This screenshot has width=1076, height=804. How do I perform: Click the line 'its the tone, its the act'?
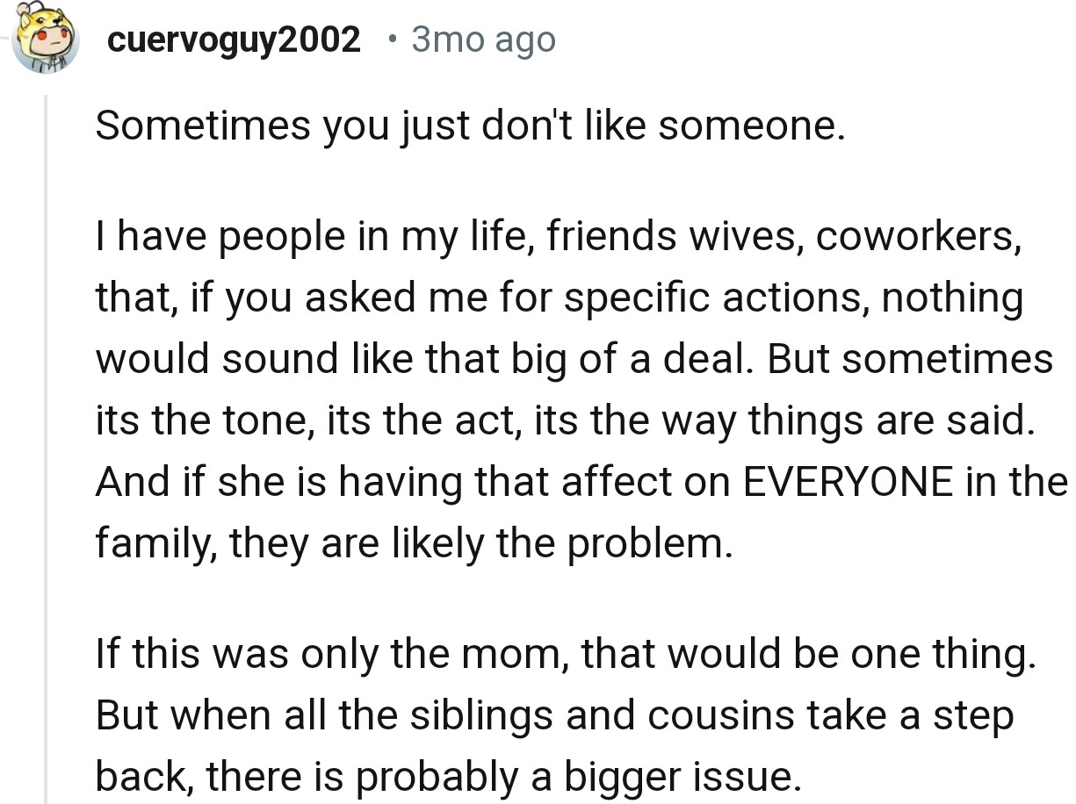(x=562, y=421)
